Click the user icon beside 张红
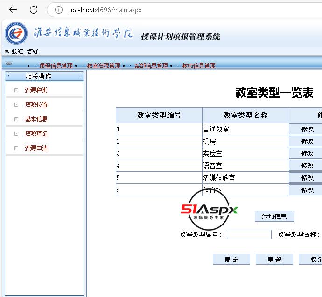322x297 pixels. (7, 51)
